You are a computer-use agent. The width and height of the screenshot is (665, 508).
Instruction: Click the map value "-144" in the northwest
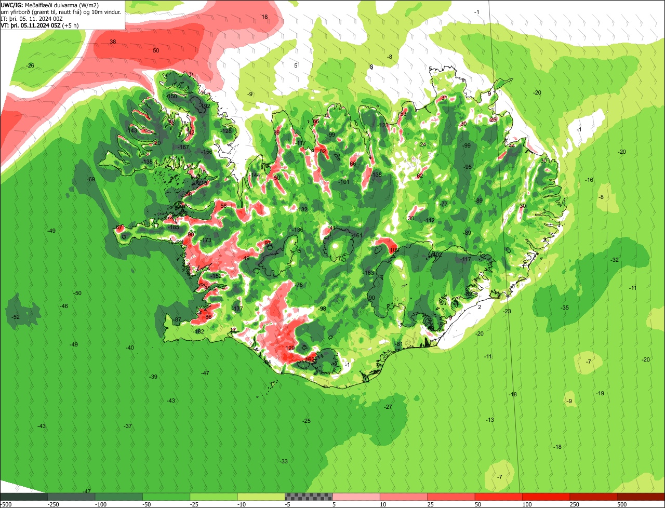click(x=255, y=176)
